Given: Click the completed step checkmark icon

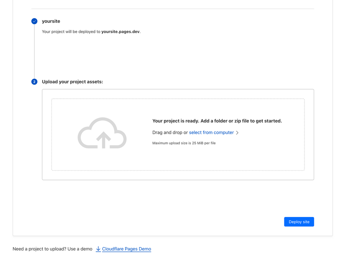Looking at the screenshot, I should pyautogui.click(x=34, y=21).
